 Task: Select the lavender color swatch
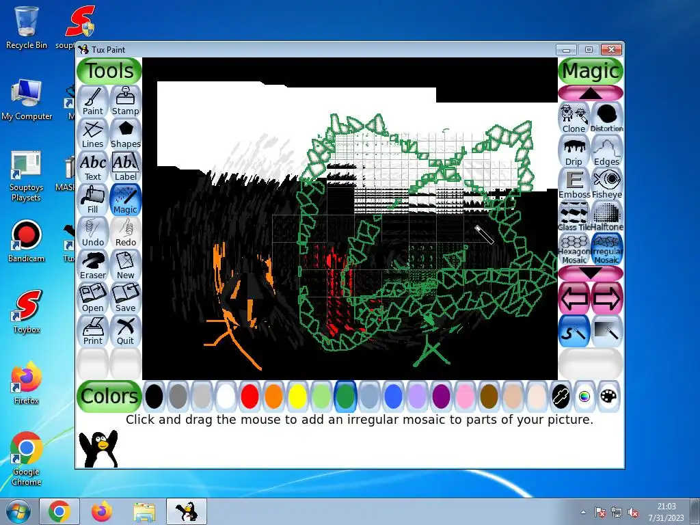click(x=417, y=396)
